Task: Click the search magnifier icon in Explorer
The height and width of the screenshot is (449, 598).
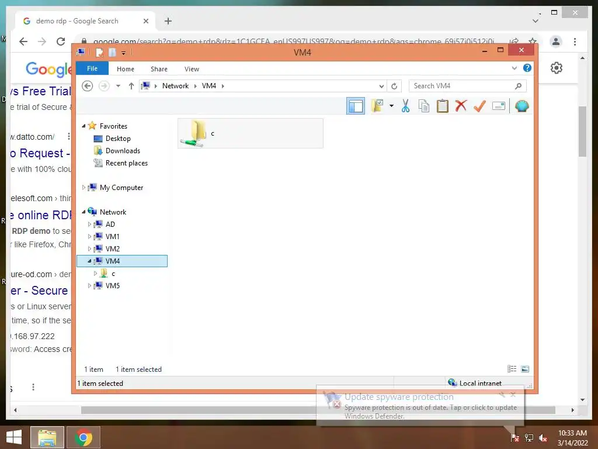Action: coord(518,86)
